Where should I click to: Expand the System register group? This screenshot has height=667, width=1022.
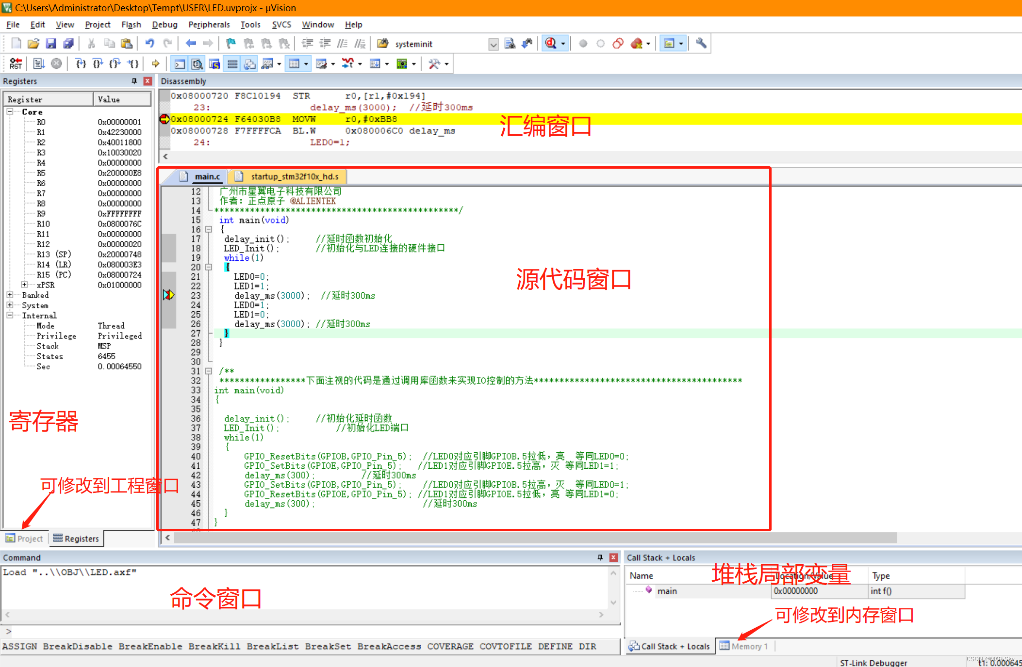10,305
